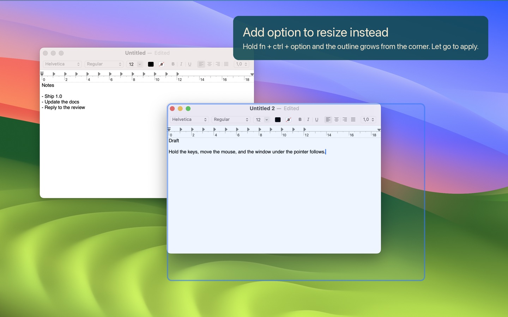The image size is (508, 317).
Task: Click right margin marker on back window ruler
Action: point(252,75)
